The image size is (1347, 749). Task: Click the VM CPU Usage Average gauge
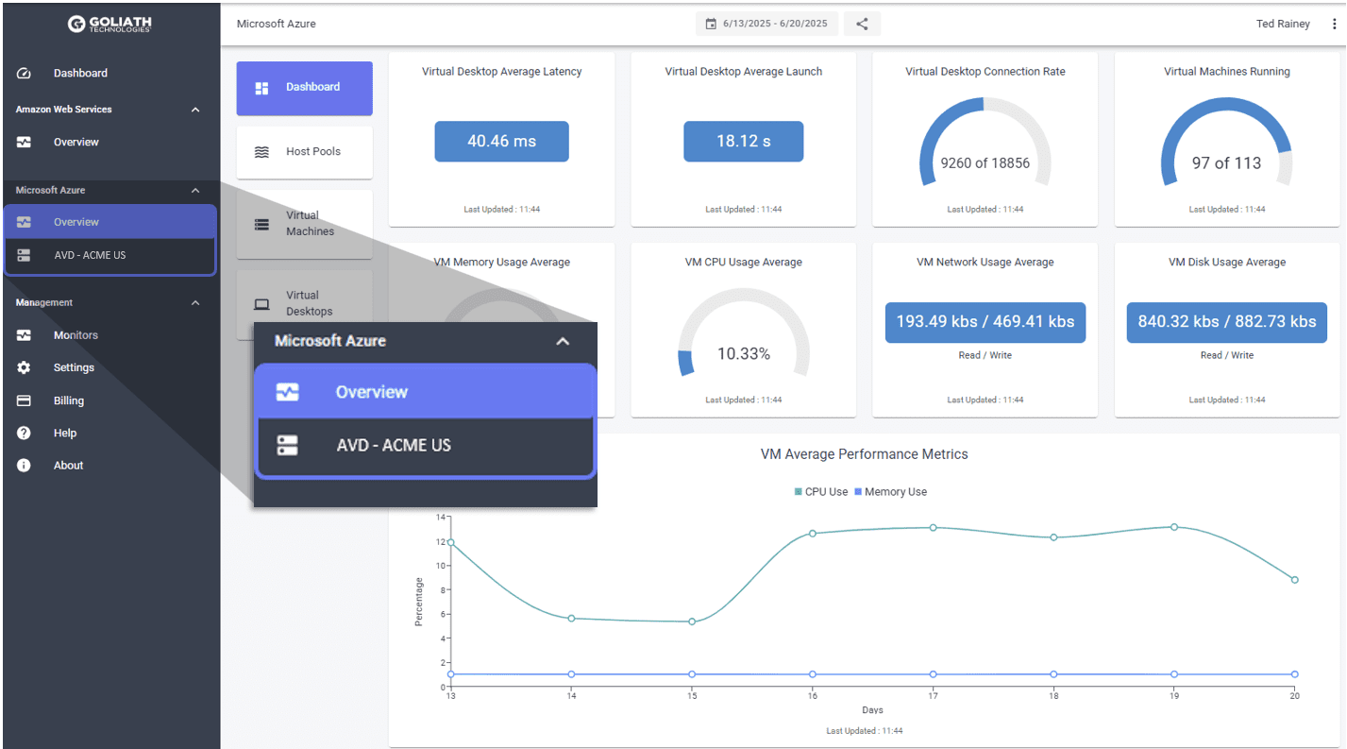pyautogui.click(x=743, y=332)
